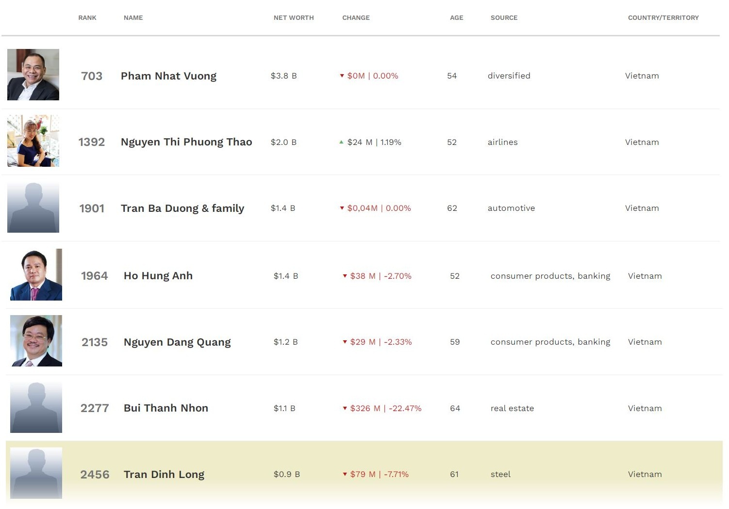Click the AGE column header

click(456, 18)
